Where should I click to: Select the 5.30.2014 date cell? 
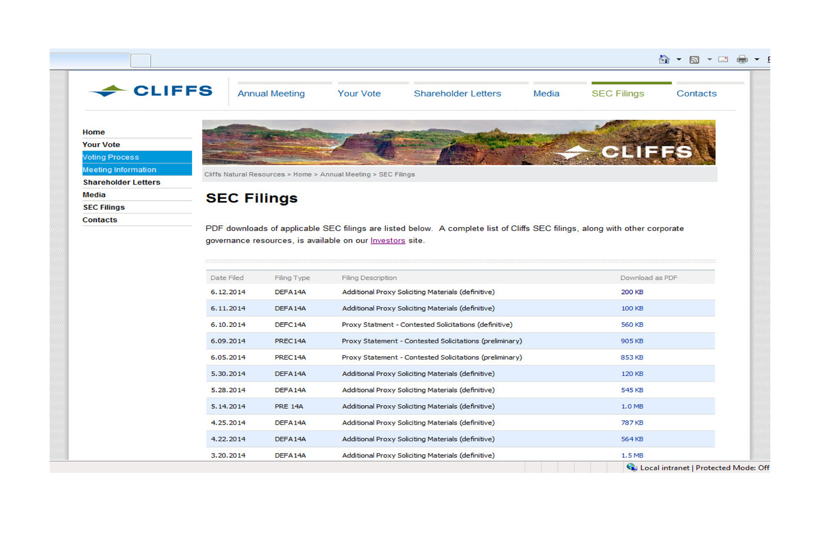[228, 374]
